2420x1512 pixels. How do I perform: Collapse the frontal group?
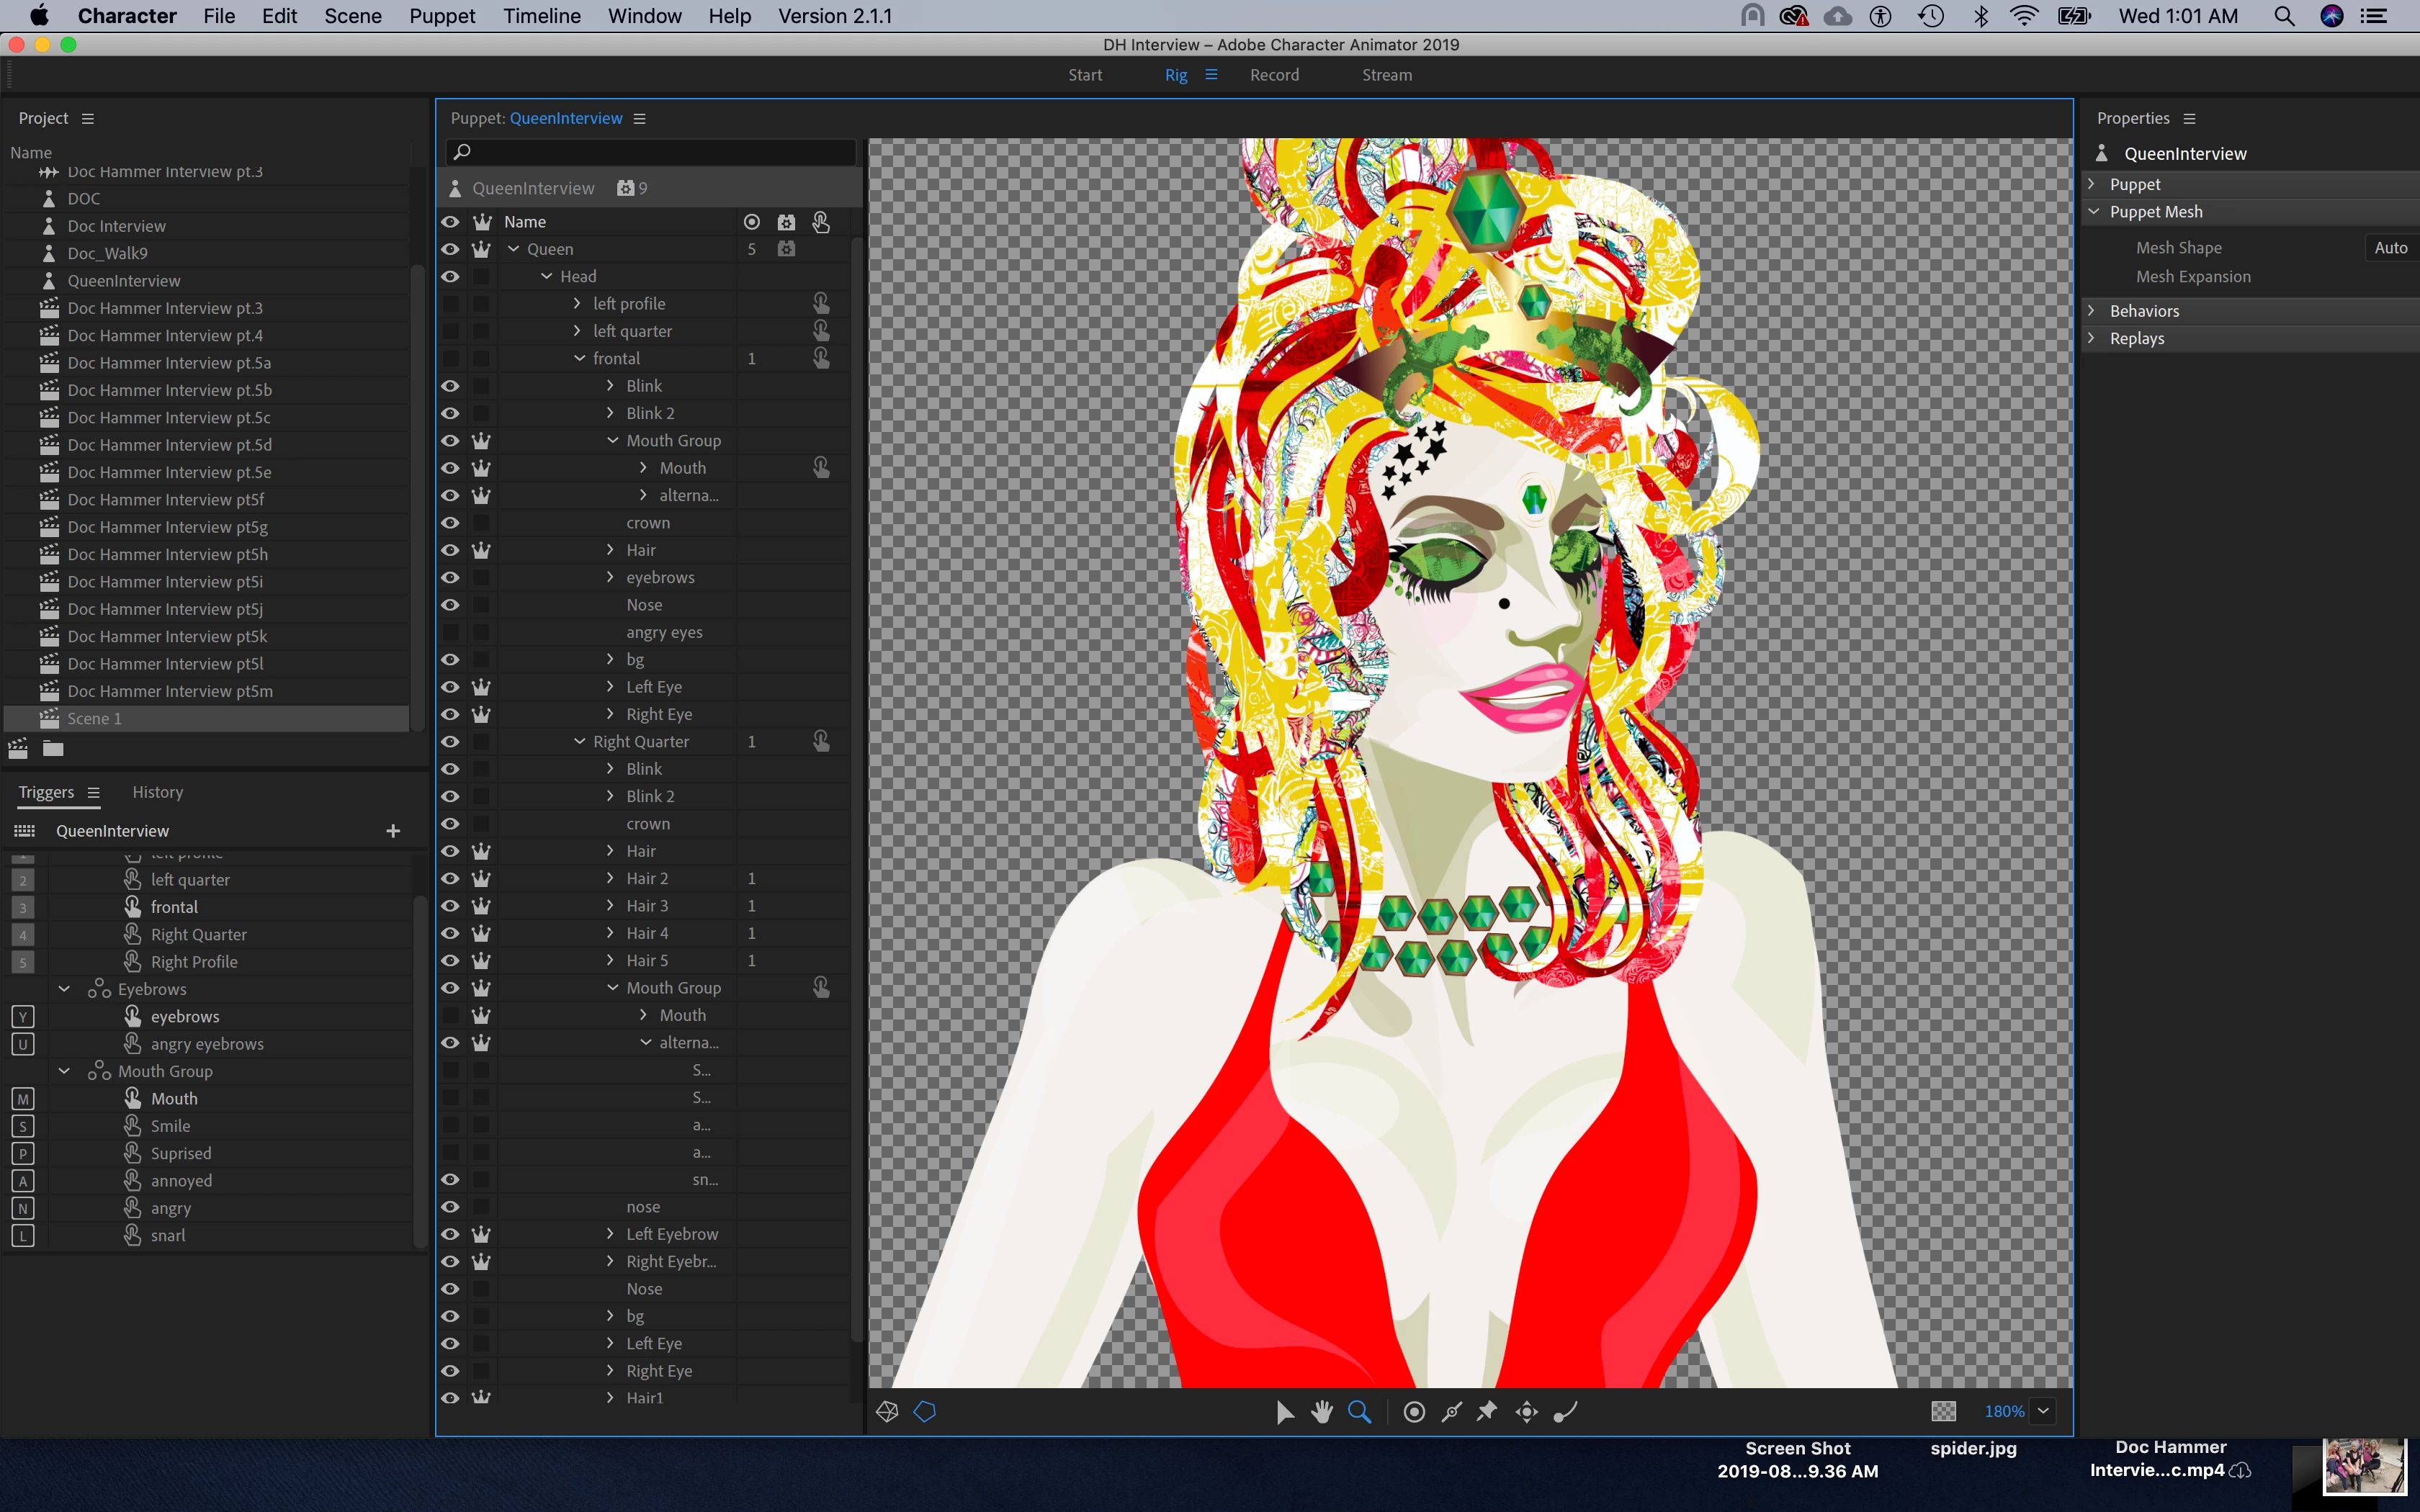(x=580, y=358)
